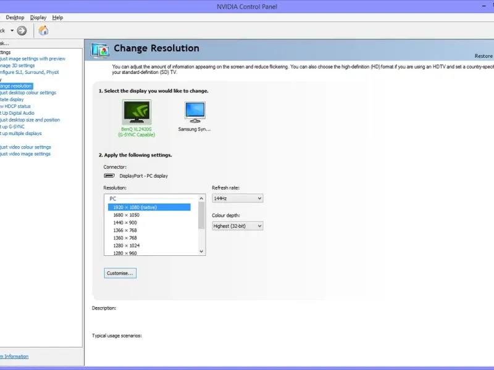This screenshot has height=370, width=494.
Task: Open Set up multiple displays task
Action: click(21, 133)
